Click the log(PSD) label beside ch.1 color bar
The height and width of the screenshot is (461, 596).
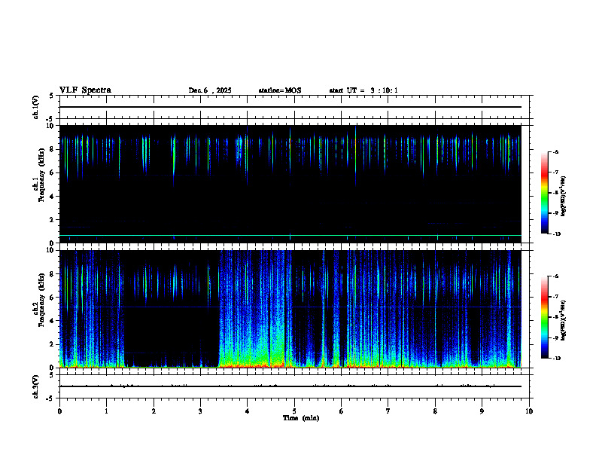[564, 196]
